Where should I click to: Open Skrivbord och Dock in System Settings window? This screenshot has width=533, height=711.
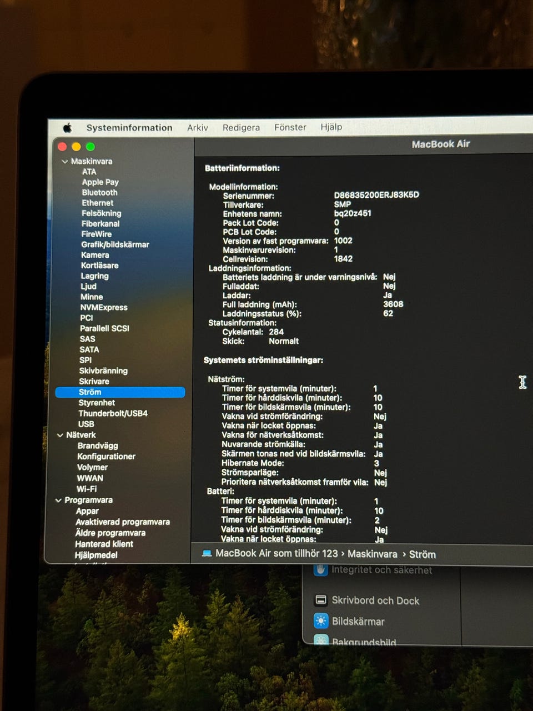tap(375, 600)
